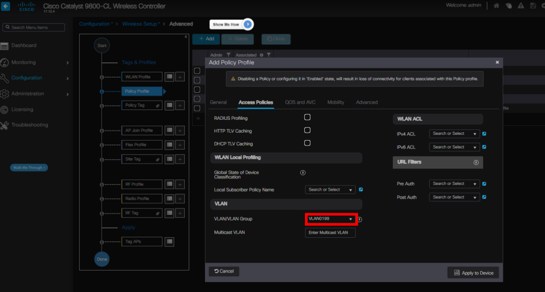Open the Pre Auth URL filter dropdown
The width and height of the screenshot is (545, 292).
tap(455, 184)
